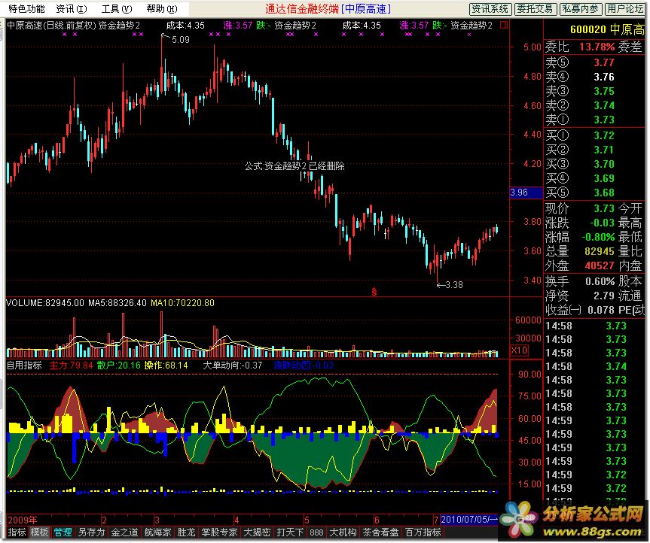Click the 收益(一) 0.078 value
This screenshot has width=650, height=543.
[x=601, y=310]
